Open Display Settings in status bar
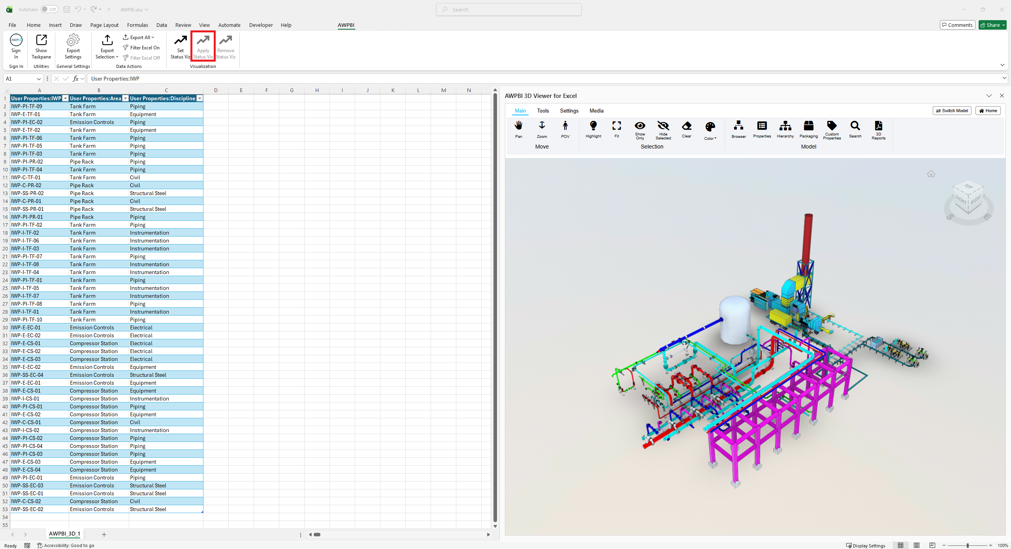 [x=866, y=545]
